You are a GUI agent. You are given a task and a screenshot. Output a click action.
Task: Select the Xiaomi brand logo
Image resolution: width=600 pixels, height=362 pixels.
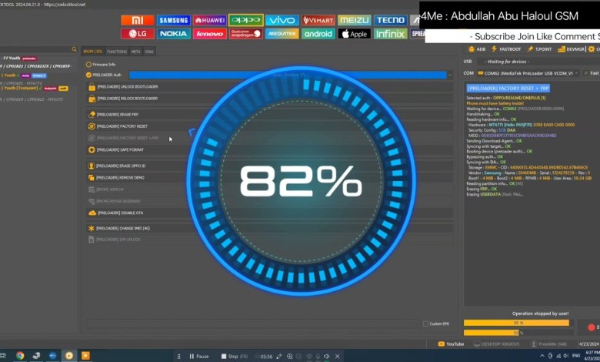tap(137, 20)
